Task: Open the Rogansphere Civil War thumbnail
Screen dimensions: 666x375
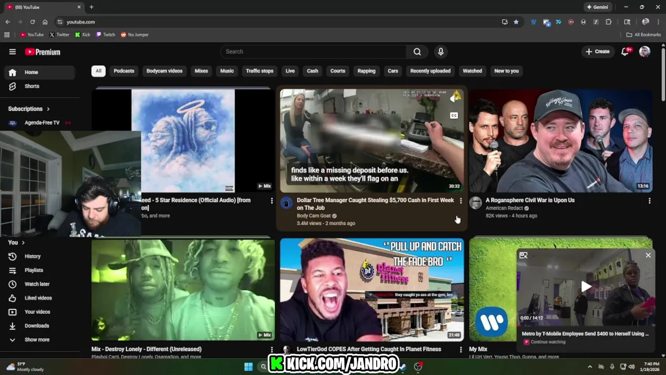Action: pyautogui.click(x=561, y=141)
